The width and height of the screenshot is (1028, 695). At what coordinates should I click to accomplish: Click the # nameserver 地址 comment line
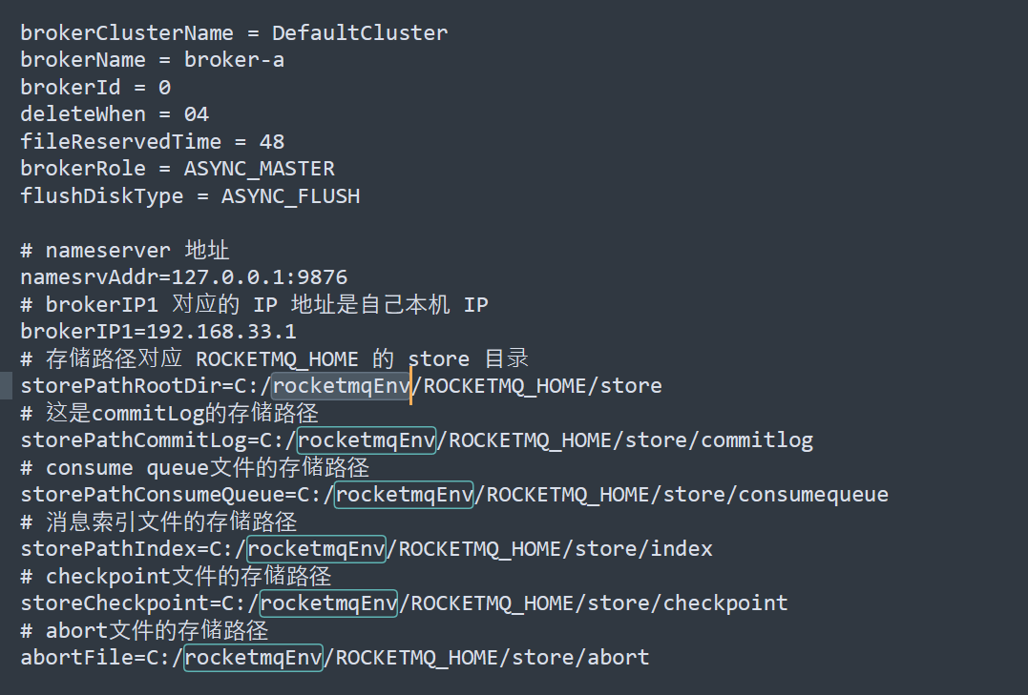(x=125, y=250)
